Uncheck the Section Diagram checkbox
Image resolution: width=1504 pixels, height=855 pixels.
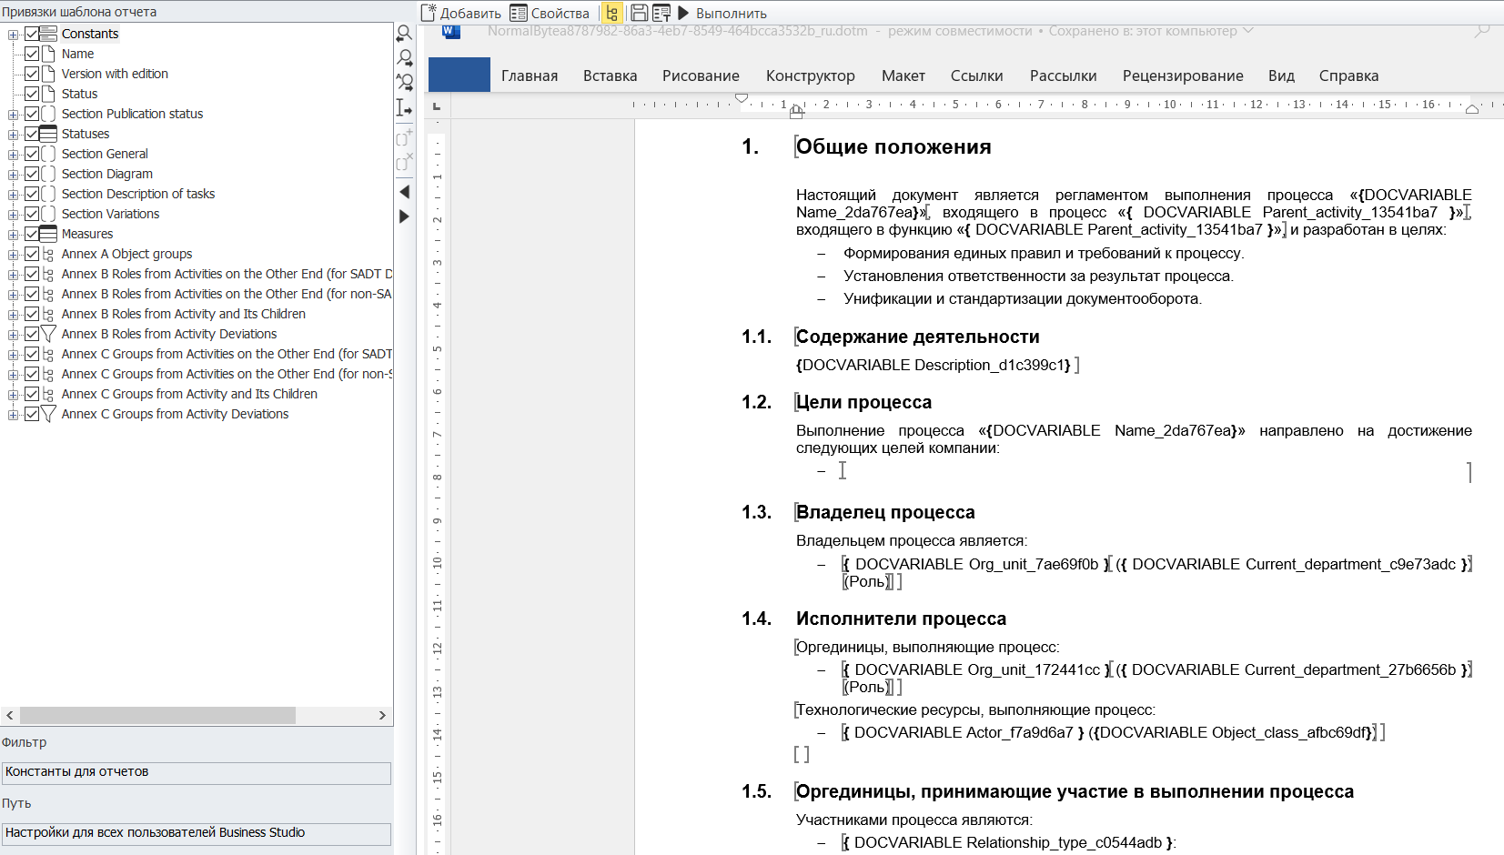click(32, 174)
